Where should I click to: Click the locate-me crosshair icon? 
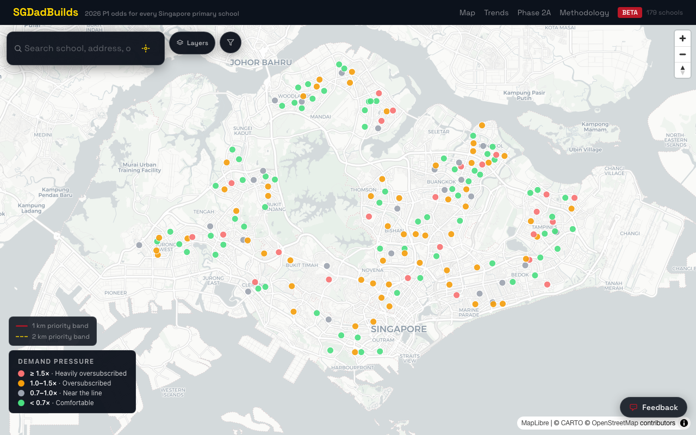click(146, 48)
